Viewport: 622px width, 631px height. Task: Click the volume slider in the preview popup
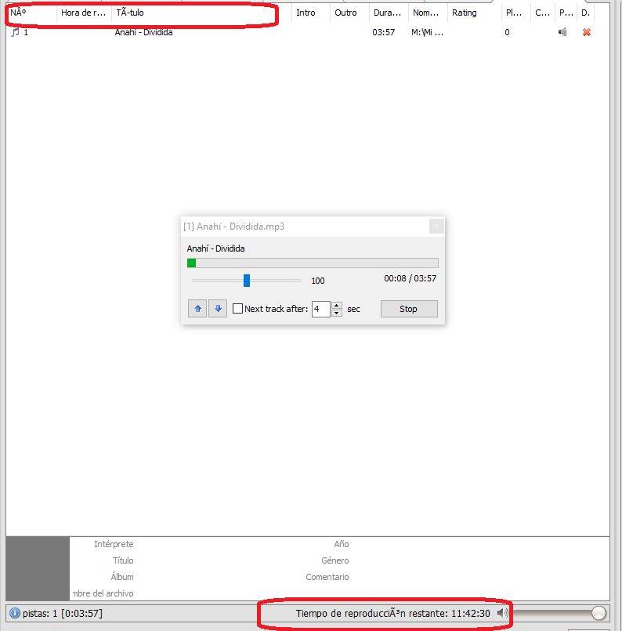pos(247,281)
